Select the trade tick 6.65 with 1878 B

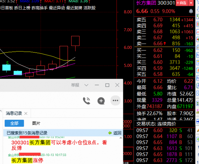tap(165, 154)
